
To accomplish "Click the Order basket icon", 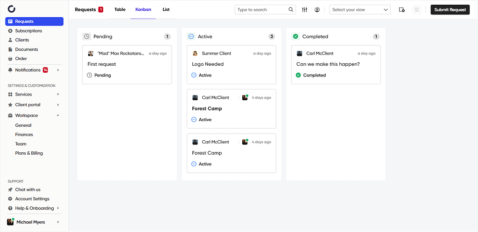I will (10, 58).
